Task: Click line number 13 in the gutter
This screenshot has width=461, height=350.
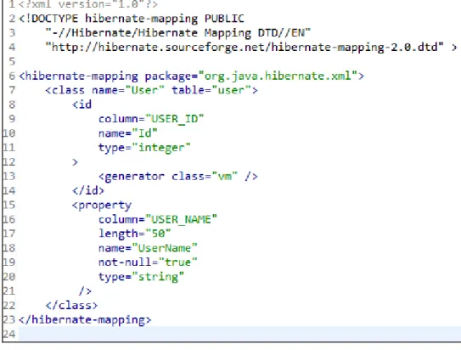Action: click(x=8, y=177)
